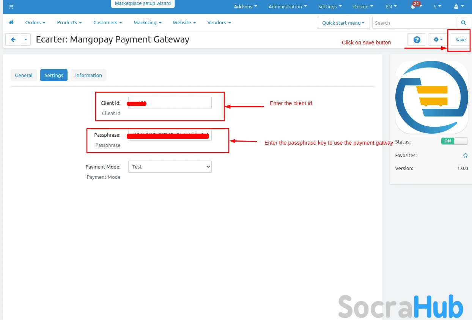
Task: Open the $ currency selector
Action: (x=437, y=6)
